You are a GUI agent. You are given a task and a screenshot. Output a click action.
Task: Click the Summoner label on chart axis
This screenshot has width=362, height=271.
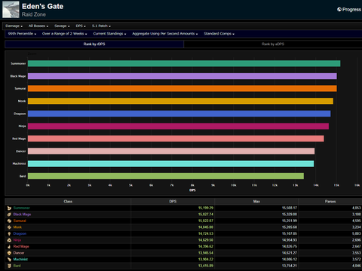click(x=18, y=63)
